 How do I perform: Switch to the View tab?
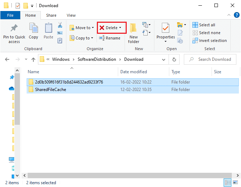point(71,15)
